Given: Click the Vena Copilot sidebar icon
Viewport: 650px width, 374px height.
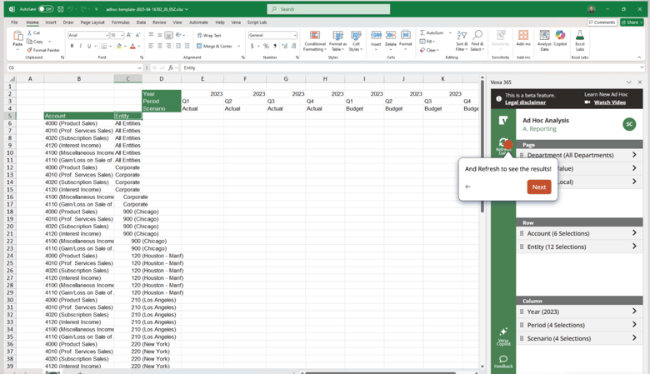Looking at the screenshot, I should coord(503,336).
